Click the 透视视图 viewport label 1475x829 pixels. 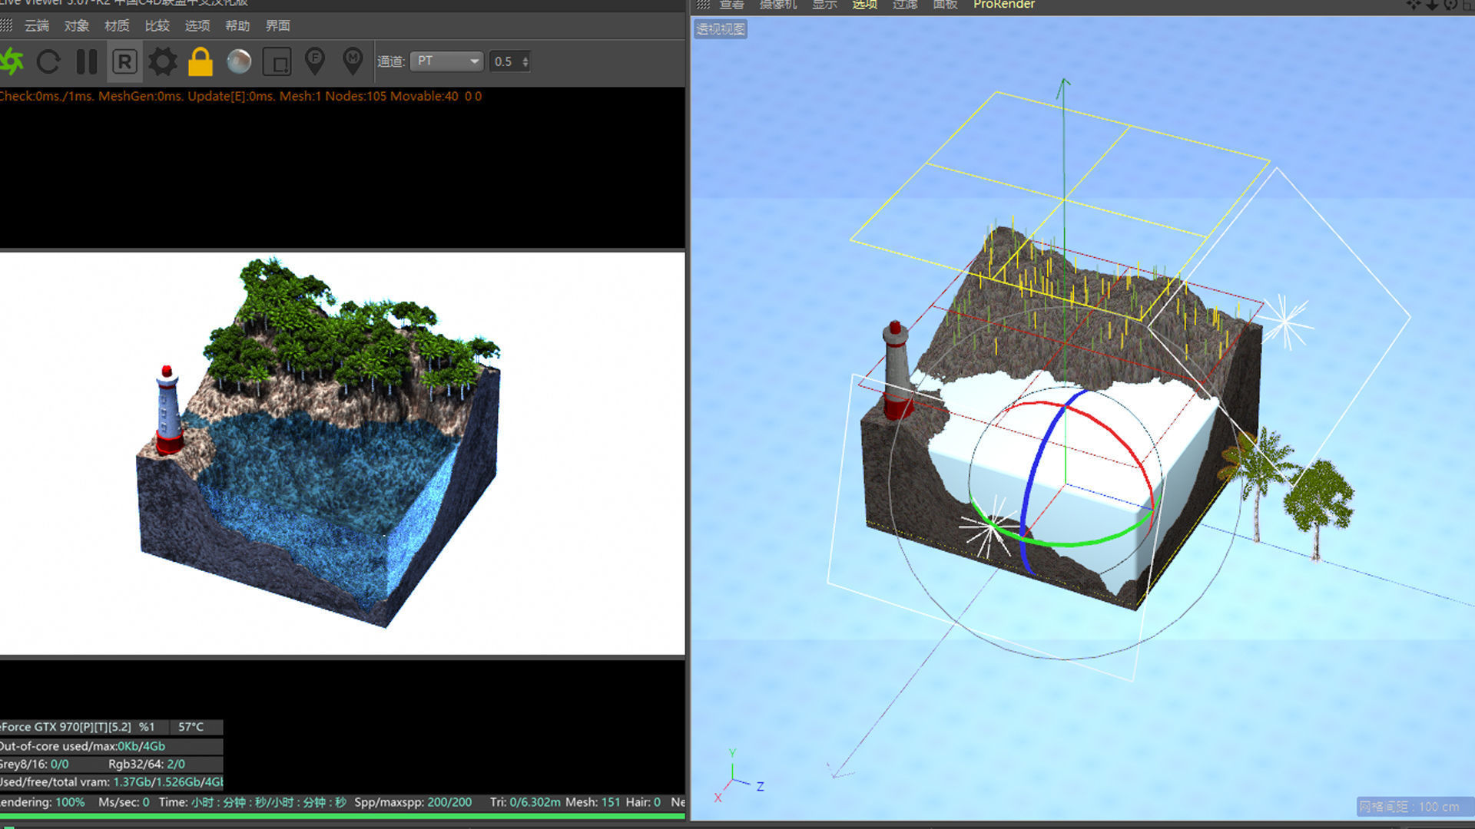[x=720, y=29]
